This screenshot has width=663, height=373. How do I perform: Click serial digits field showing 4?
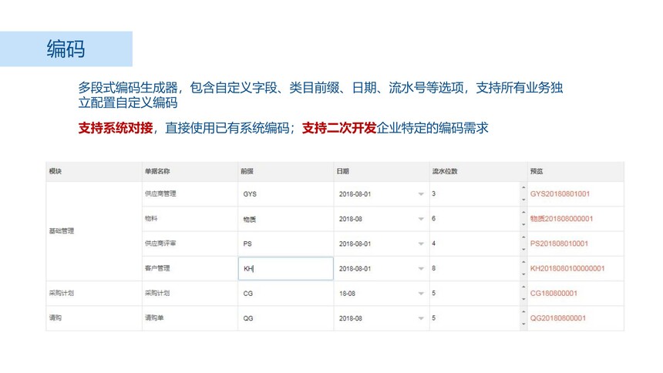(475, 244)
